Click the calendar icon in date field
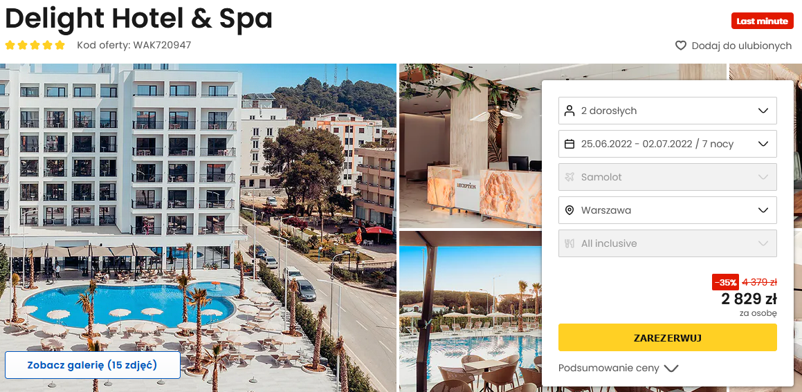802x392 pixels. pos(569,144)
